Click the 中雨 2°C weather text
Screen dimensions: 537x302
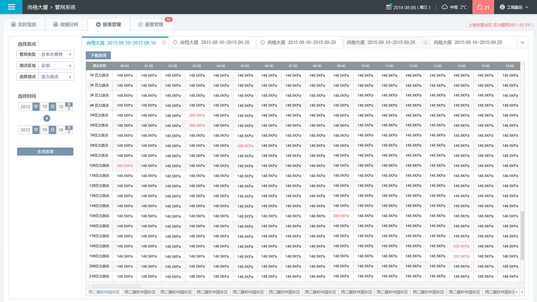click(x=459, y=8)
